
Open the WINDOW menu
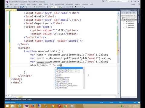pos(85,4)
